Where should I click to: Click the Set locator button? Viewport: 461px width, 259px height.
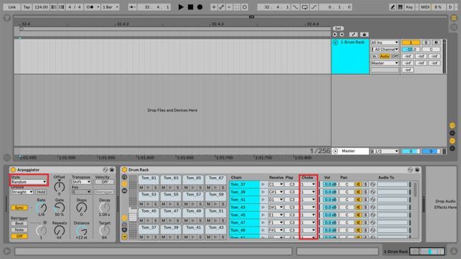coord(338,28)
